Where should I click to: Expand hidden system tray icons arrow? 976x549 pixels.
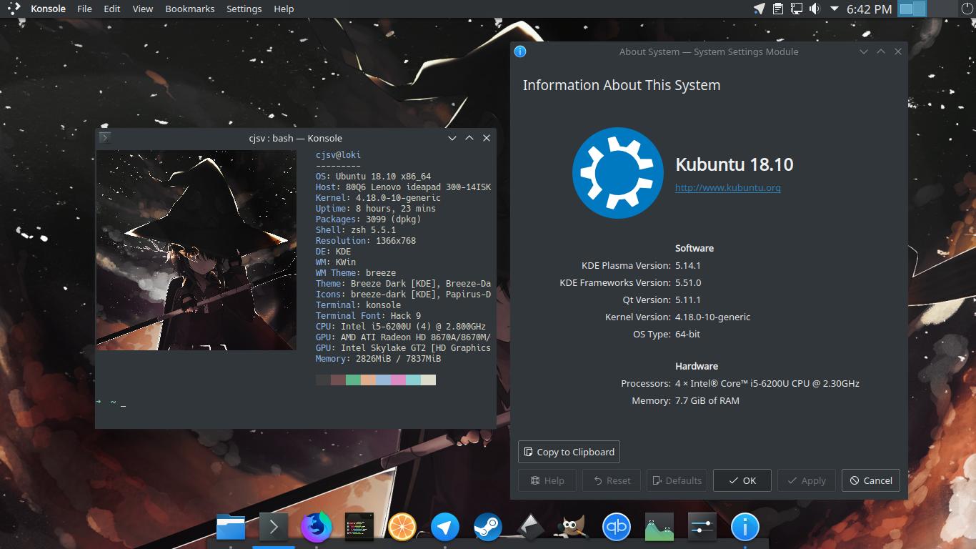[x=834, y=9]
